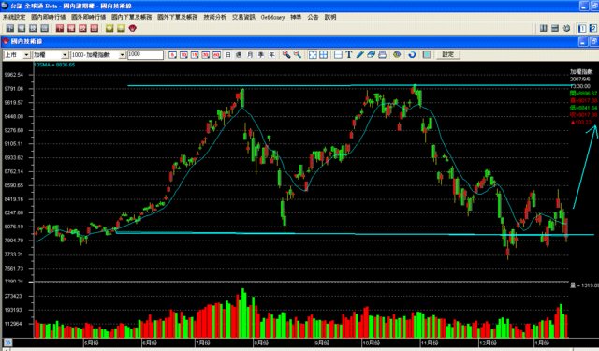Viewport: 599px width, 351px height.
Task: Click the blue circular refresh icon
Action: tap(412, 54)
